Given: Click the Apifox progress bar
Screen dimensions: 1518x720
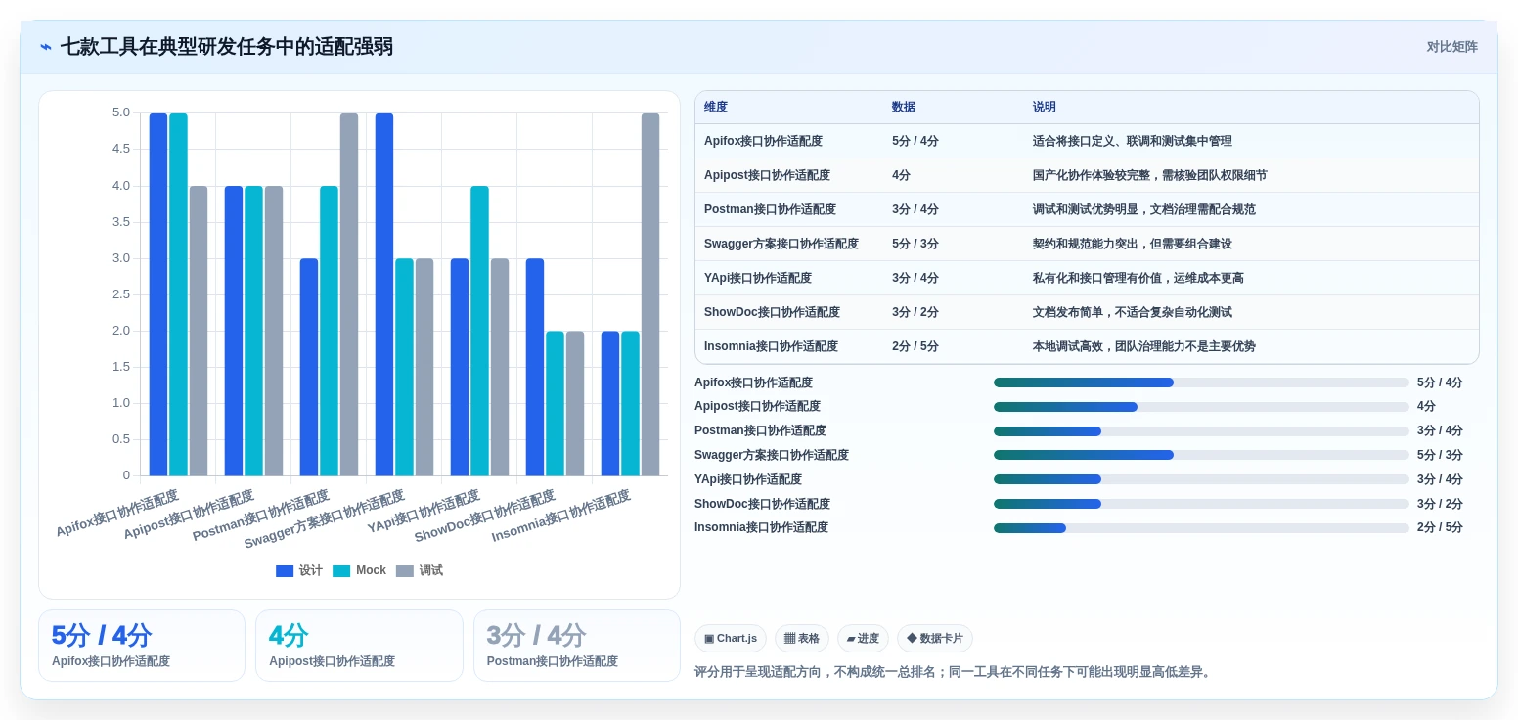Looking at the screenshot, I should pyautogui.click(x=1201, y=382).
